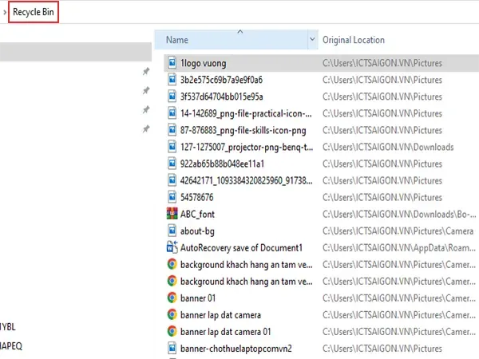Select AutoRecovery save of Document1 name
The height and width of the screenshot is (359, 479).
pos(241,248)
